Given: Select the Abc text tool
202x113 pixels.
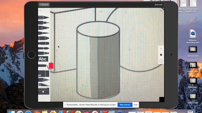Looking at the screenshot, I should pyautogui.click(x=43, y=59).
